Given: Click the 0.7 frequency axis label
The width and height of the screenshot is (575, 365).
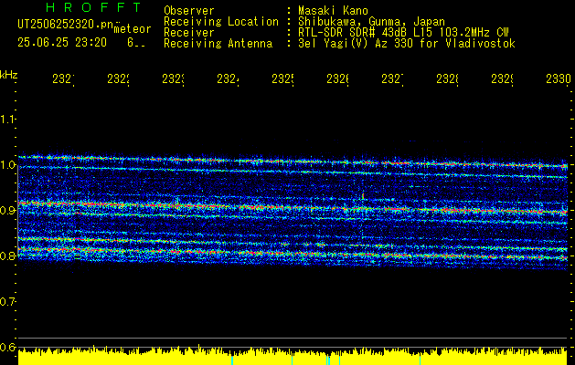Looking at the screenshot, I should 7,302.
